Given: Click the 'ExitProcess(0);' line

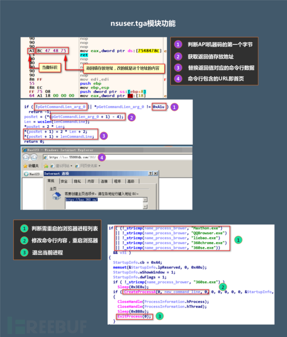Looking at the screenshot, I should point(134,317).
